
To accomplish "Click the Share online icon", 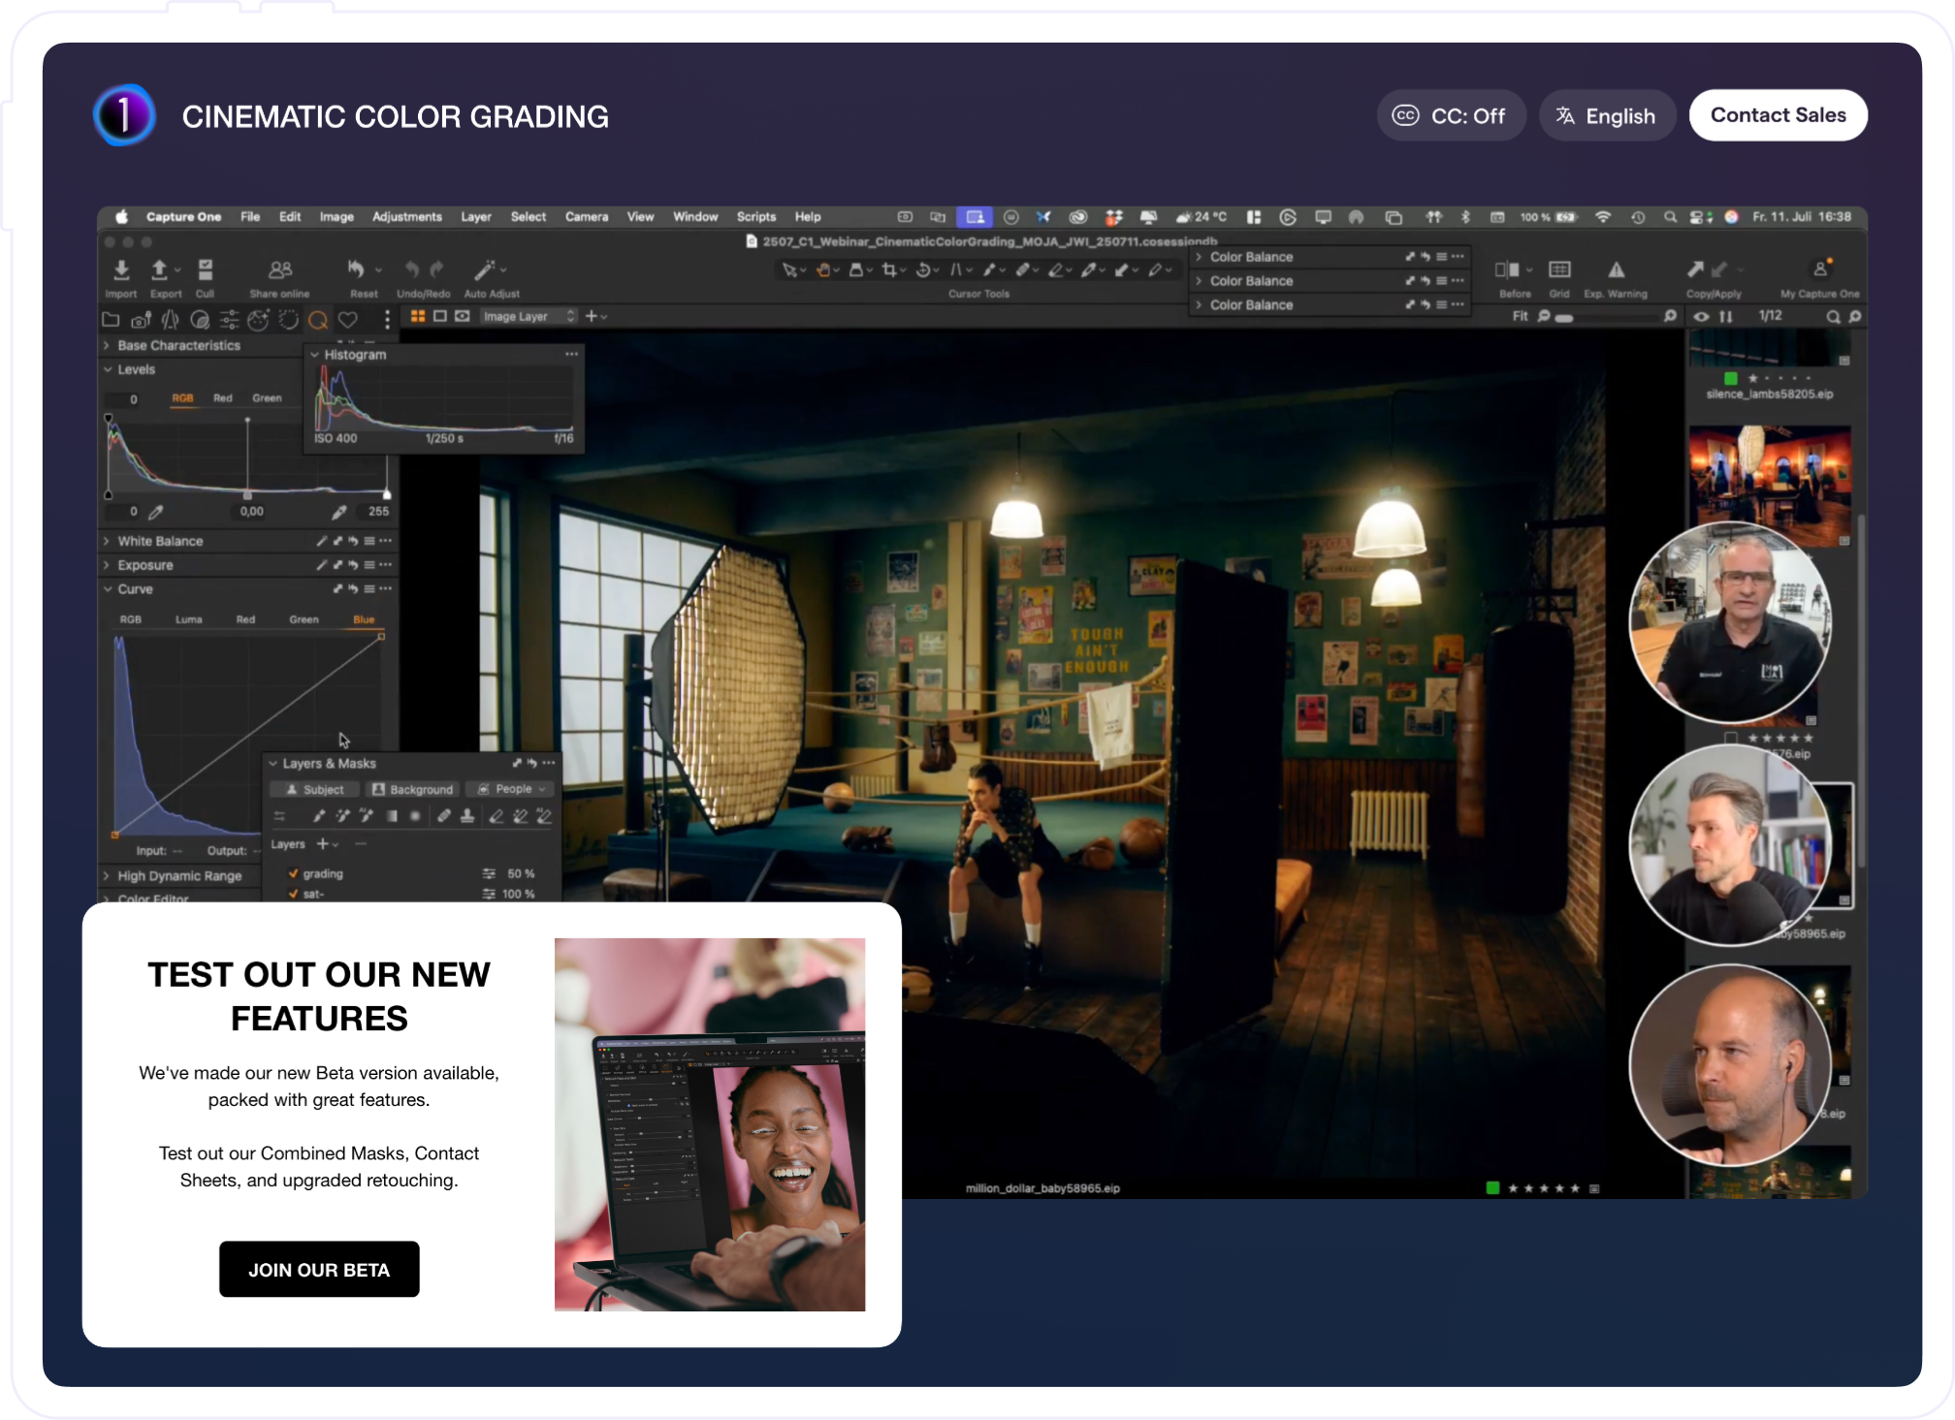I will pyautogui.click(x=280, y=271).
